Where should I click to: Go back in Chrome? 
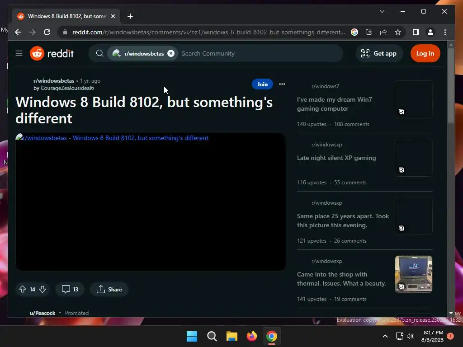(18, 32)
